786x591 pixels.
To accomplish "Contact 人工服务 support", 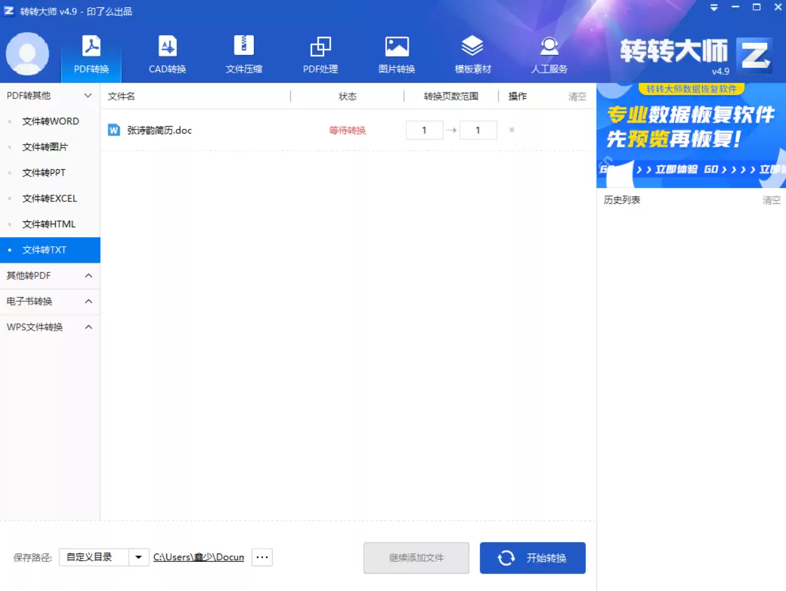I will click(x=548, y=54).
